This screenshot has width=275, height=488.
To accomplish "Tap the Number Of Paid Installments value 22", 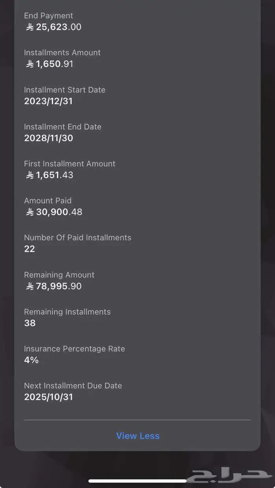I will point(29,249).
